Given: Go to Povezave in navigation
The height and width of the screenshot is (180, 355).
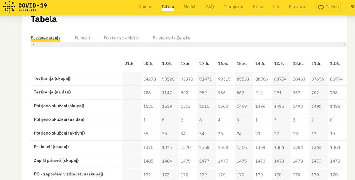Looking at the screenshot, I should (x=298, y=7).
